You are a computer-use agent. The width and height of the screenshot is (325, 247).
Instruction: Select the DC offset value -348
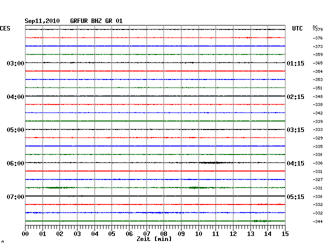(317, 96)
